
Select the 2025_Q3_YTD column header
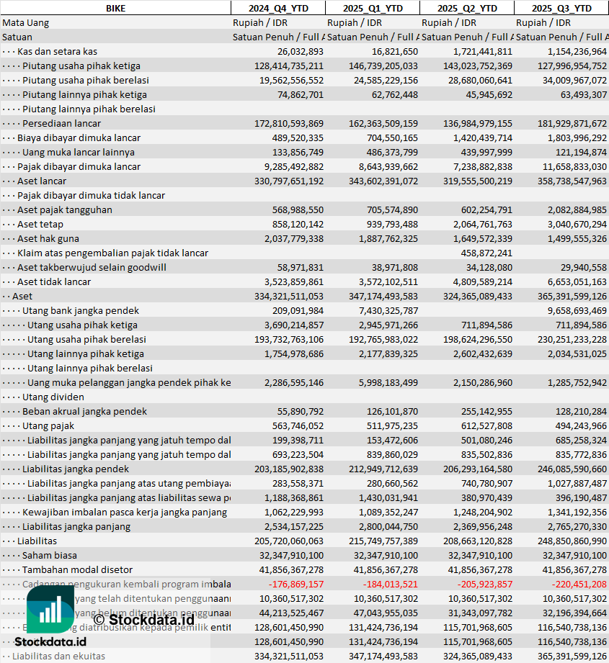(561, 9)
